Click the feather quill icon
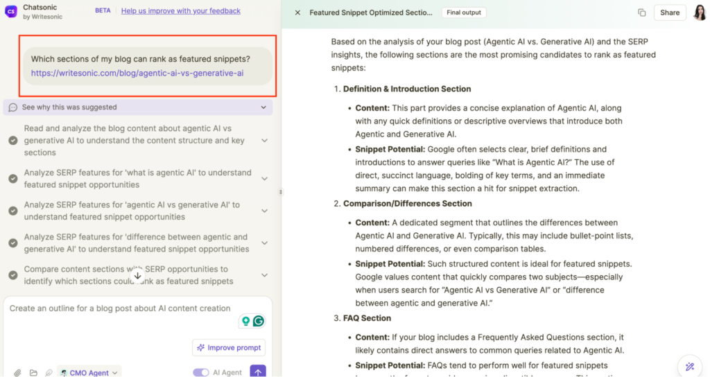The height and width of the screenshot is (377, 710). [49, 373]
